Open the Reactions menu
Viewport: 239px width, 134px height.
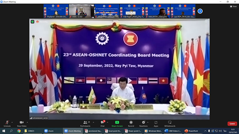[x=143, y=124]
